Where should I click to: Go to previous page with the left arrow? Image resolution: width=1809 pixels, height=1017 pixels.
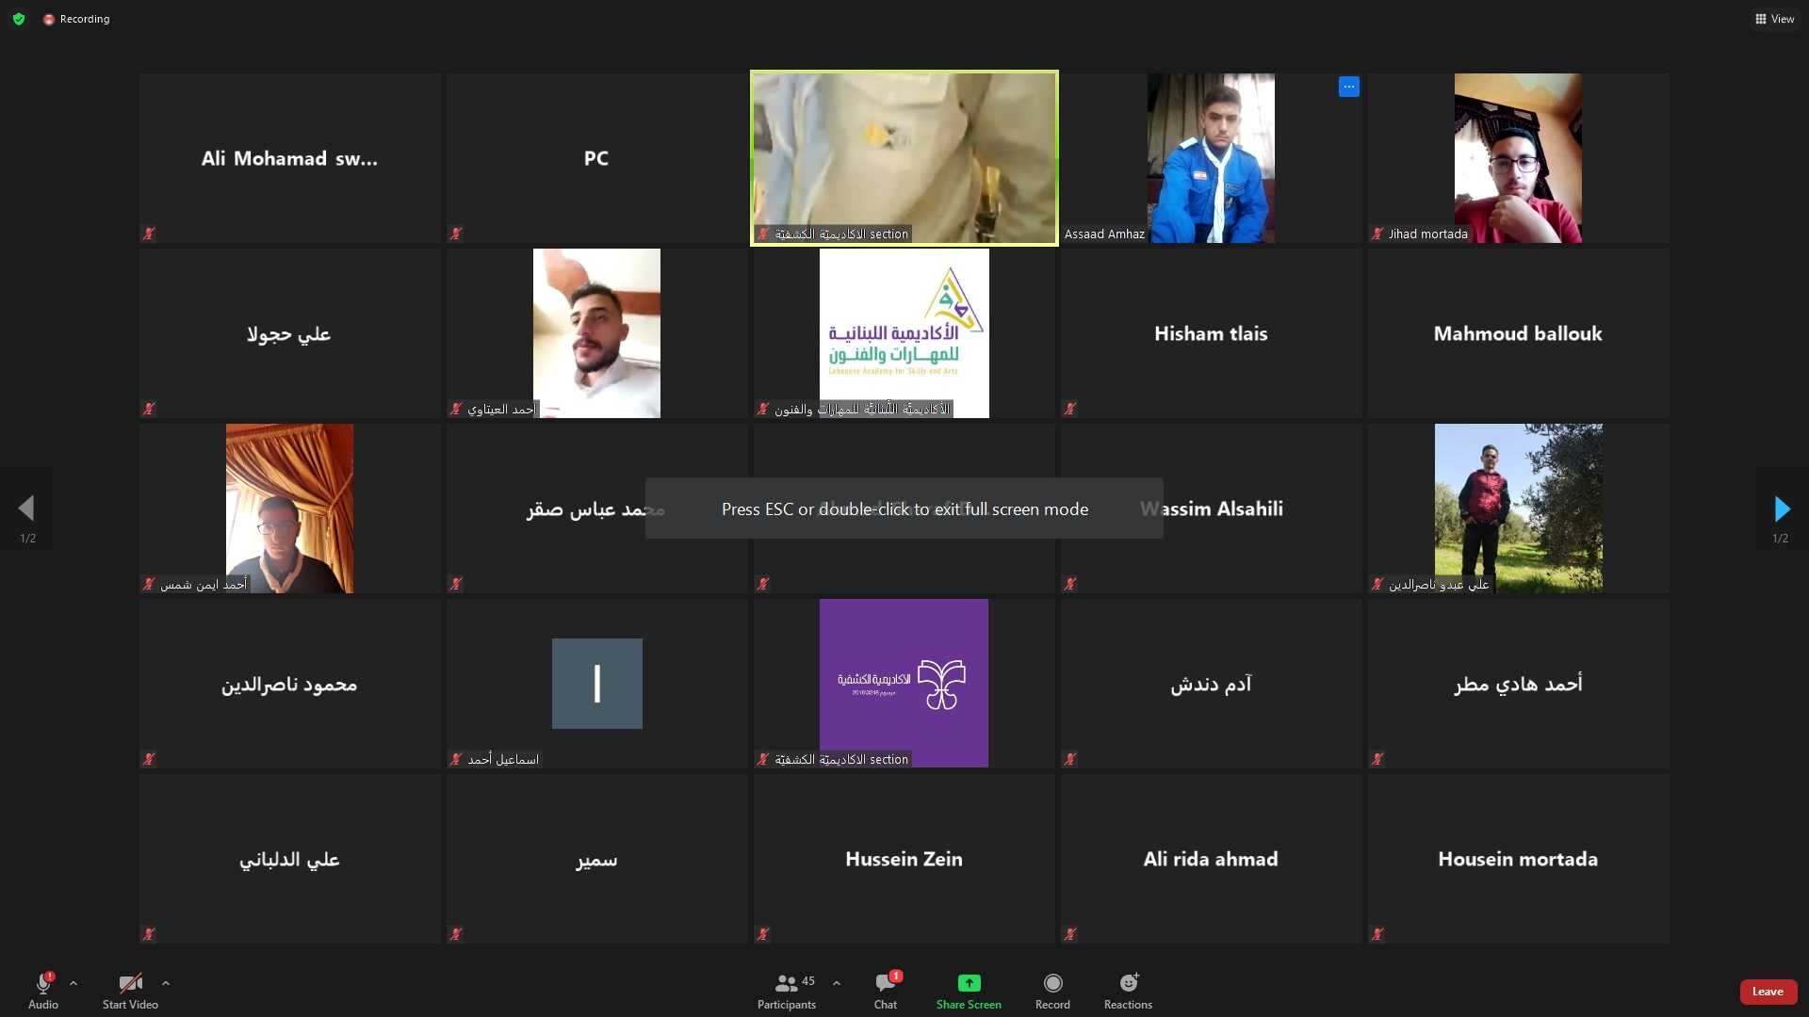tap(26, 509)
